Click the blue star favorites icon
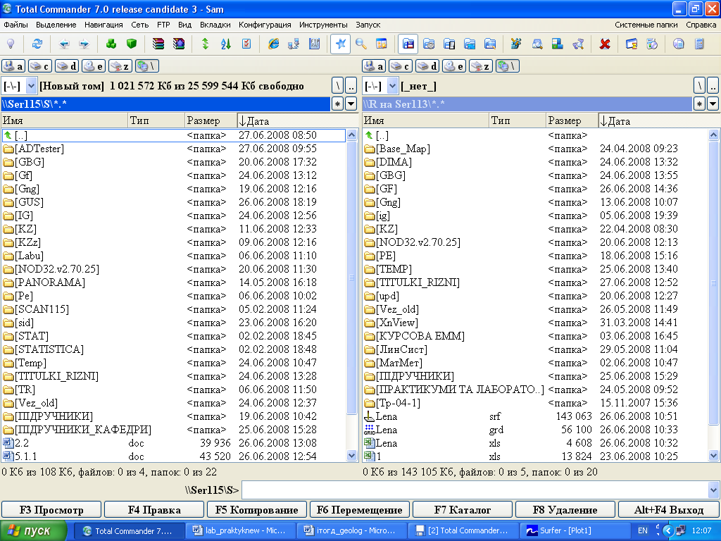This screenshot has width=721, height=541. click(340, 44)
